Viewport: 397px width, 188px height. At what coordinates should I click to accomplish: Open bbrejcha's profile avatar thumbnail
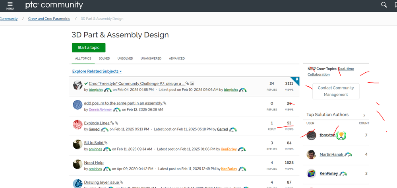point(77,85)
